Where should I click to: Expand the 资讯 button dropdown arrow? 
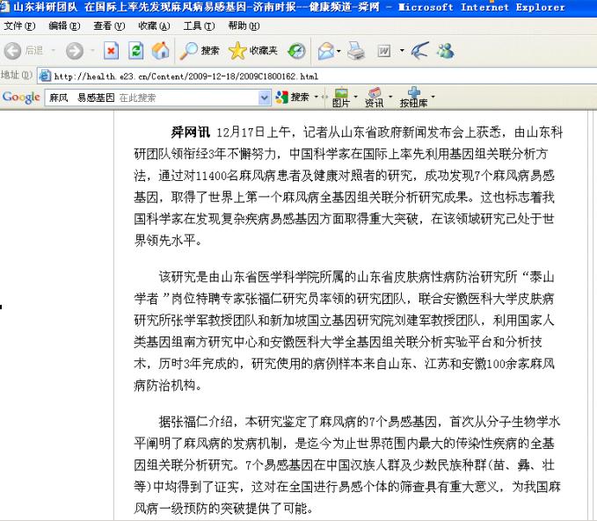coord(390,97)
